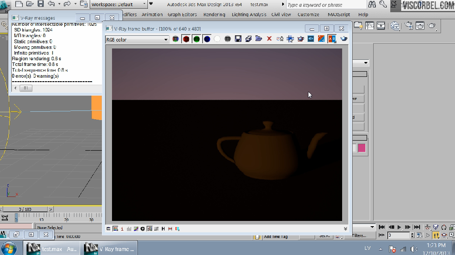Open the MAXScript menu

point(339,14)
